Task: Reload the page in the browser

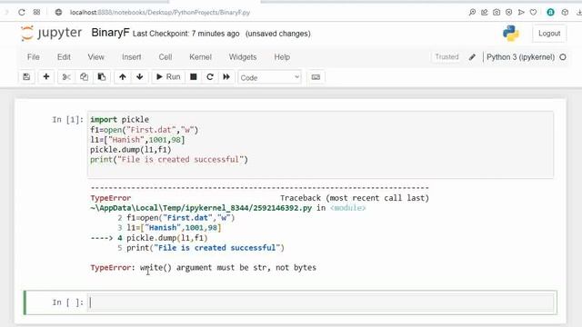Action: coord(22,12)
